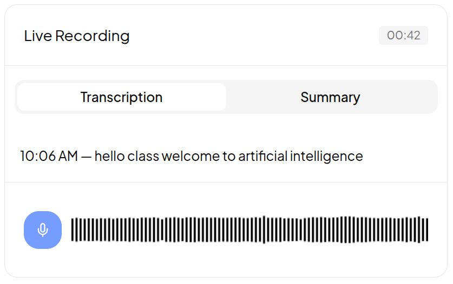453x284 pixels.
Task: Click the audio waveform's left end
Action: click(x=73, y=230)
